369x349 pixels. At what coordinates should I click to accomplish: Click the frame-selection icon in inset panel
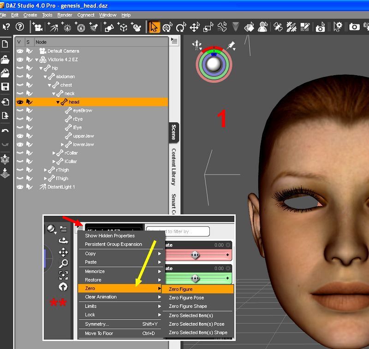(x=63, y=275)
